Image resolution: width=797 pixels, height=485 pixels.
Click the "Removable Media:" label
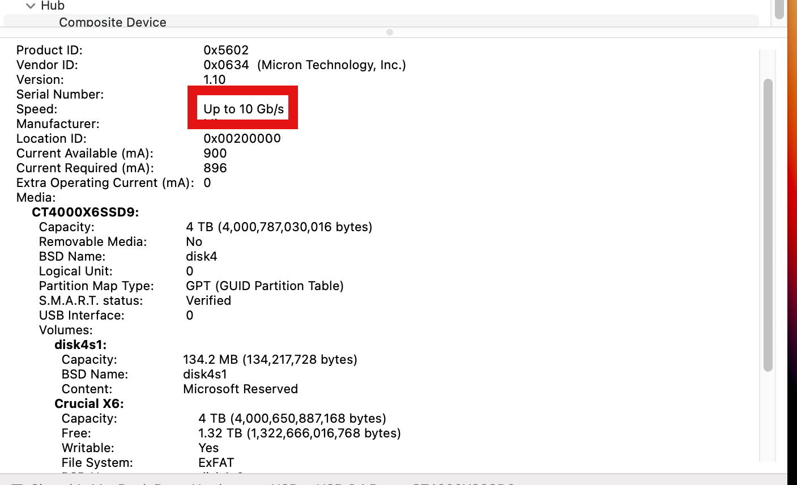coord(93,242)
